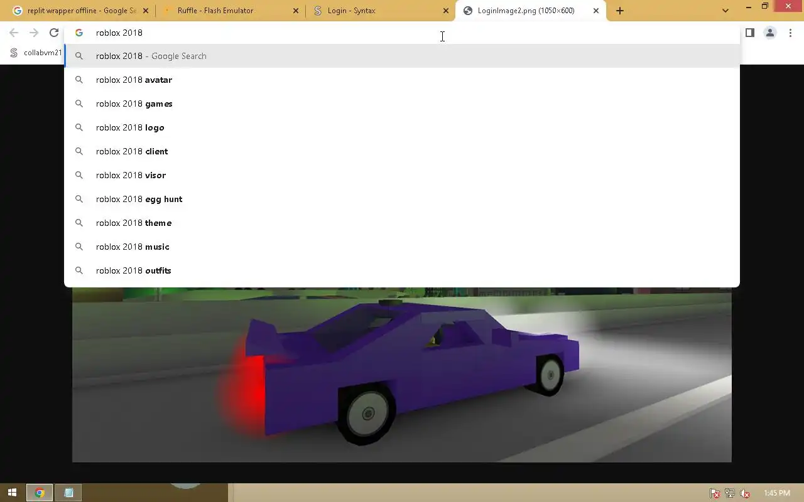Click search icon beside theme suggestion

click(x=79, y=223)
